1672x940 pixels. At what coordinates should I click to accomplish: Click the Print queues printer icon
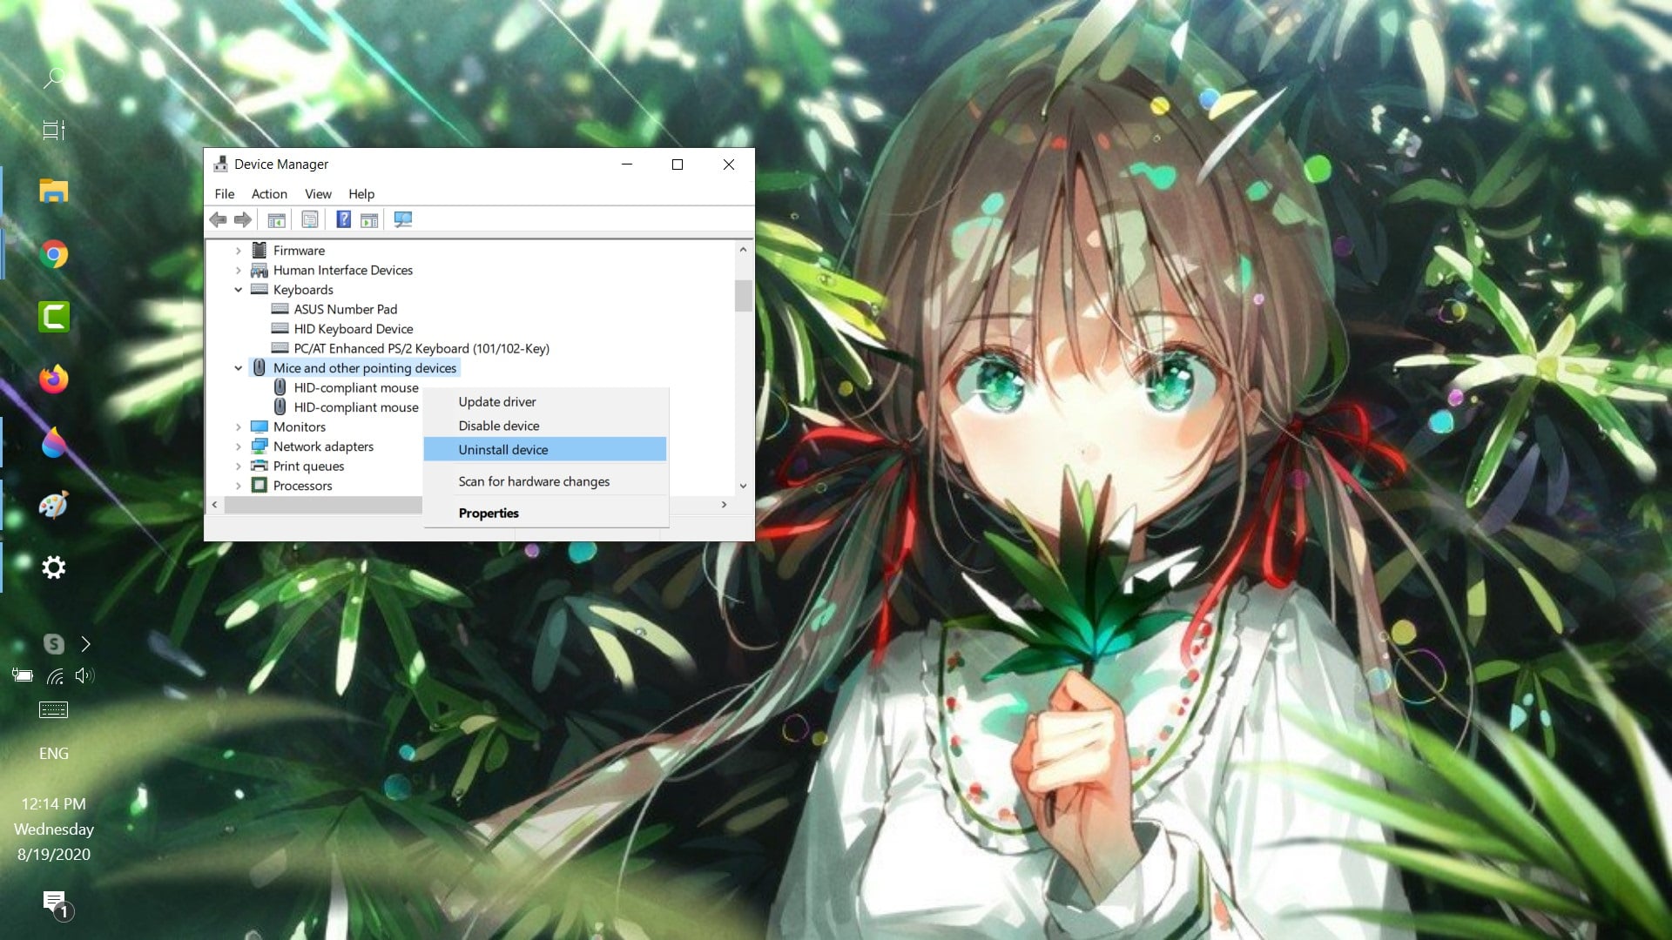(x=260, y=466)
